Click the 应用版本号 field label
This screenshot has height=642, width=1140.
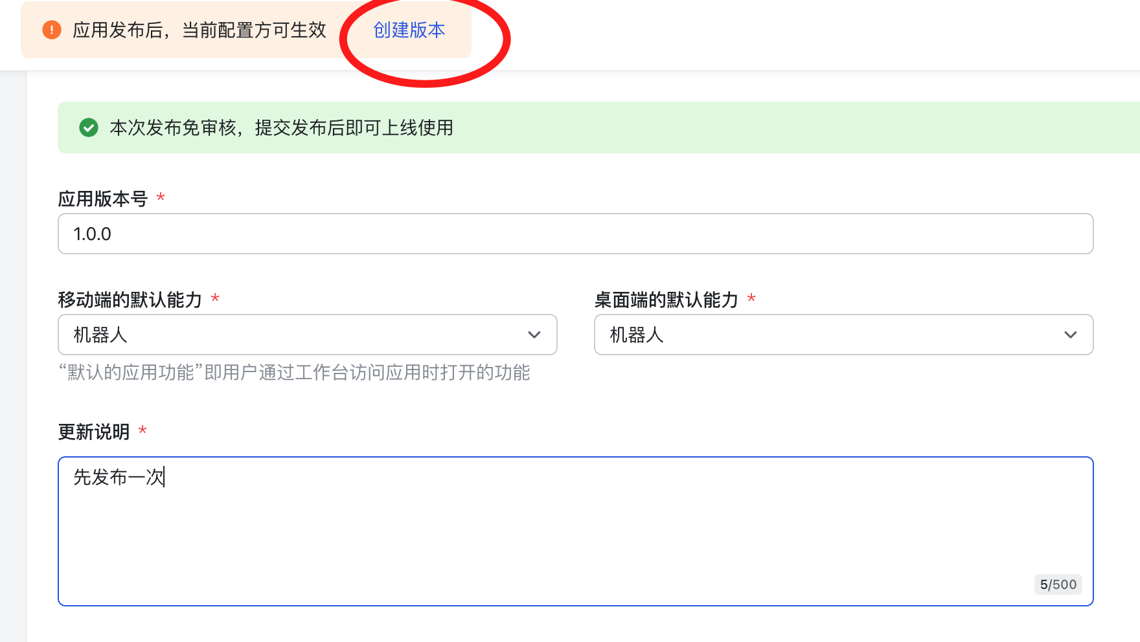[x=103, y=199]
